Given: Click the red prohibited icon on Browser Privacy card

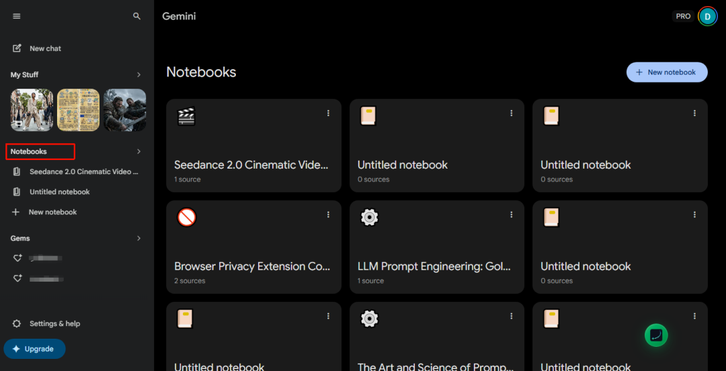Looking at the screenshot, I should pyautogui.click(x=187, y=217).
